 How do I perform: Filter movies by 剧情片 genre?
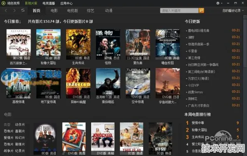pos(20,144)
